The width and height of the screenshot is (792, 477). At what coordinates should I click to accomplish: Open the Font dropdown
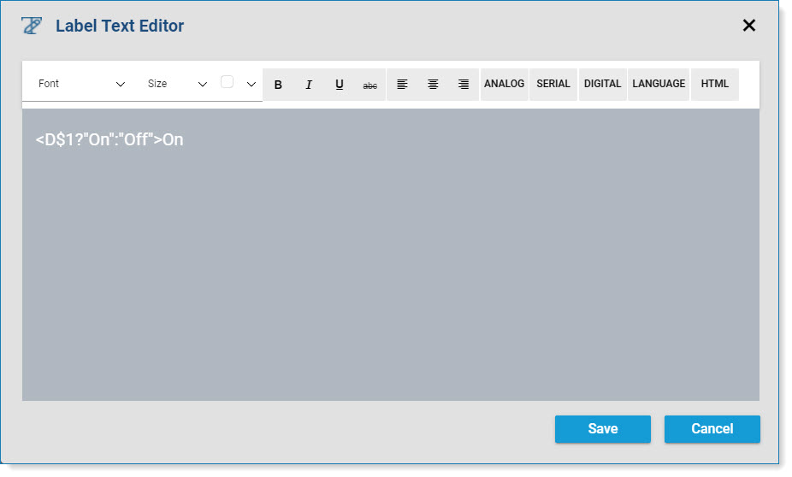coord(80,84)
